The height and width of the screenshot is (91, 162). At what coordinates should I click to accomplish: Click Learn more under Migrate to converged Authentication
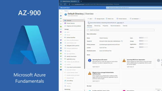[96, 81]
